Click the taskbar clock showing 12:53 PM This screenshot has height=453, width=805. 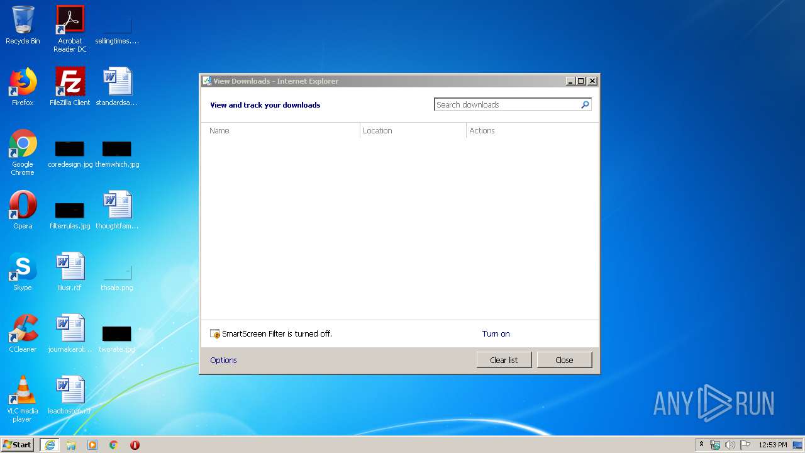(772, 445)
